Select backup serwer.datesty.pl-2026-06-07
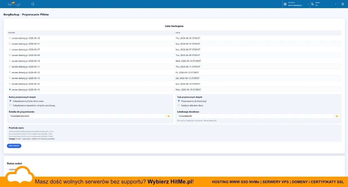 [10, 50]
